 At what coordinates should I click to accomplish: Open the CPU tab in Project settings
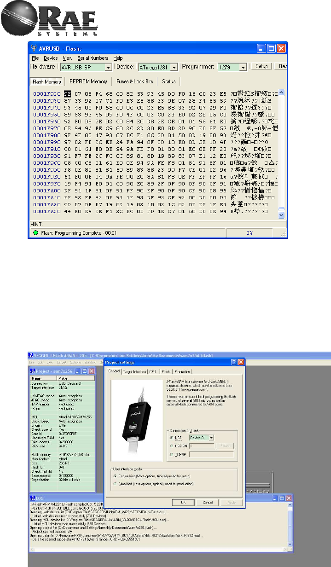tap(152, 372)
